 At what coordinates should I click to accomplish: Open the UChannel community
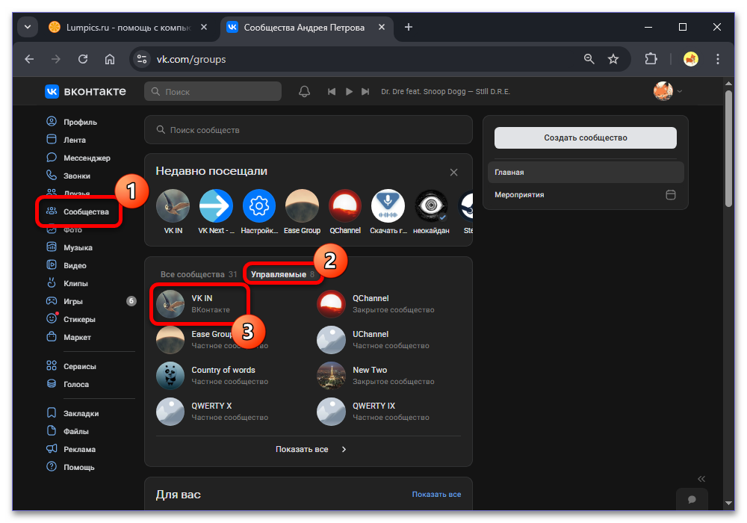click(374, 340)
